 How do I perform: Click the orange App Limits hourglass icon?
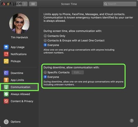(6, 80)
